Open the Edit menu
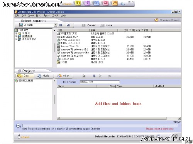 (24, 15)
